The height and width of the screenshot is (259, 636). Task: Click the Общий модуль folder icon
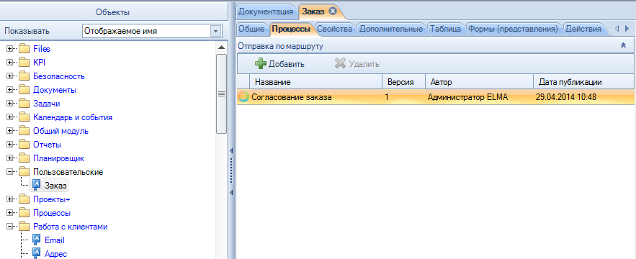pyautogui.click(x=24, y=131)
